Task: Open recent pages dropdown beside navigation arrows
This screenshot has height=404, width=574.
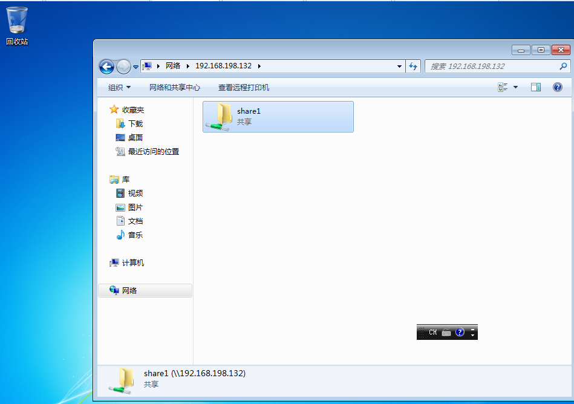Action: pos(136,67)
